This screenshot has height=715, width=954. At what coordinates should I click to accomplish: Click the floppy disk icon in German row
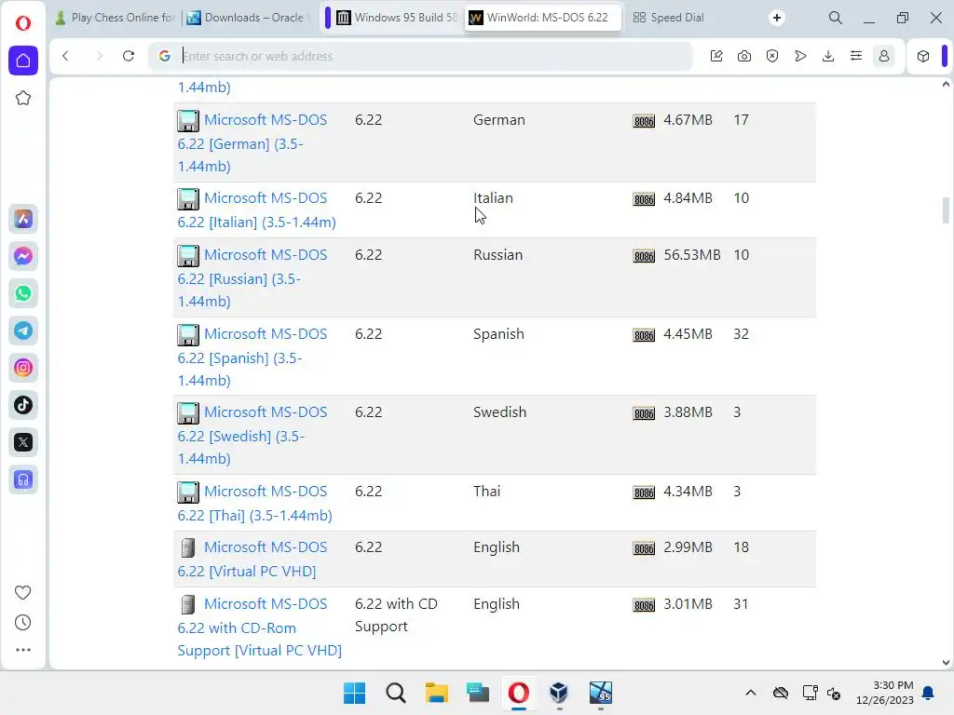(188, 120)
